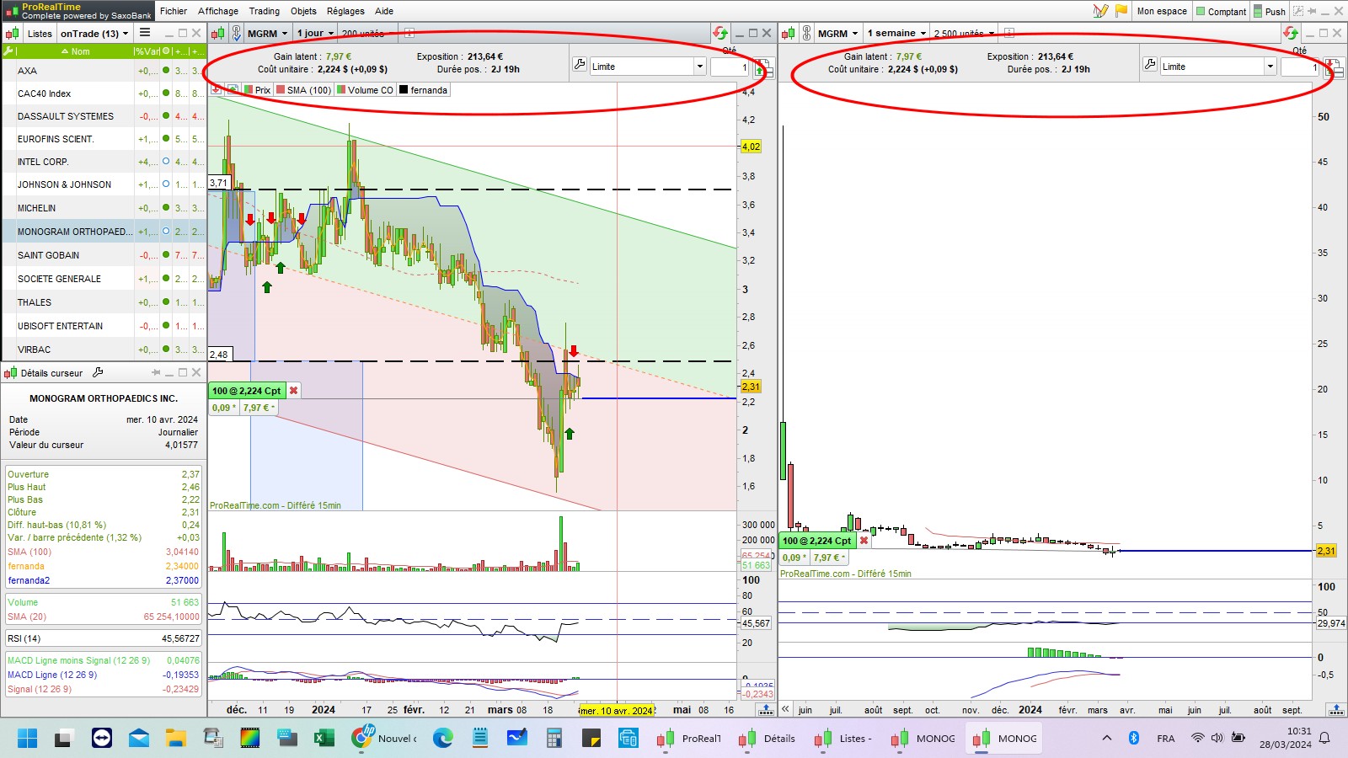Click the candlestick icon of daily chart
Viewport: 1348px width, 758px height.
point(218,33)
